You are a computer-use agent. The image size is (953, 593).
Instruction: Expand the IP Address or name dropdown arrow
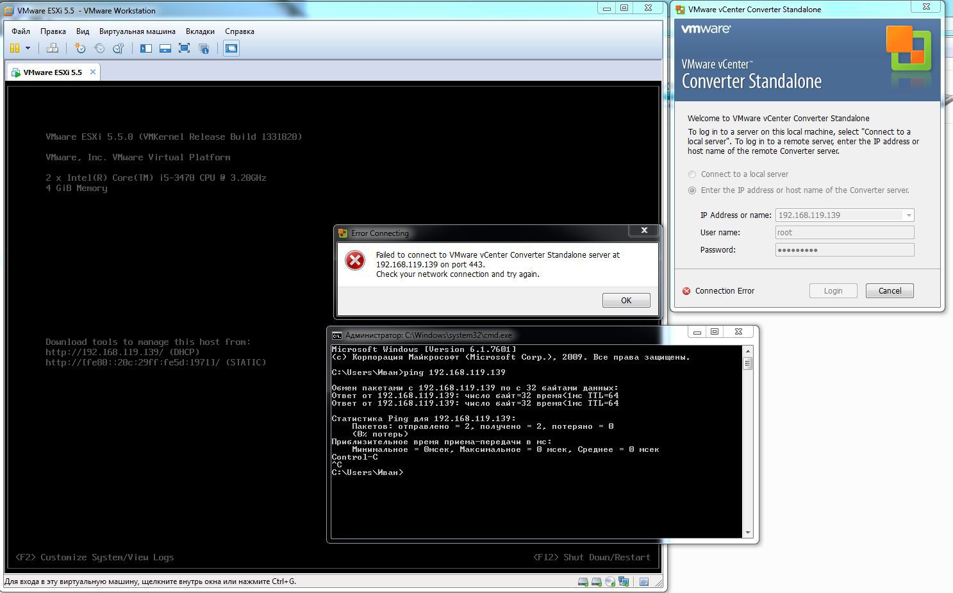(x=908, y=215)
